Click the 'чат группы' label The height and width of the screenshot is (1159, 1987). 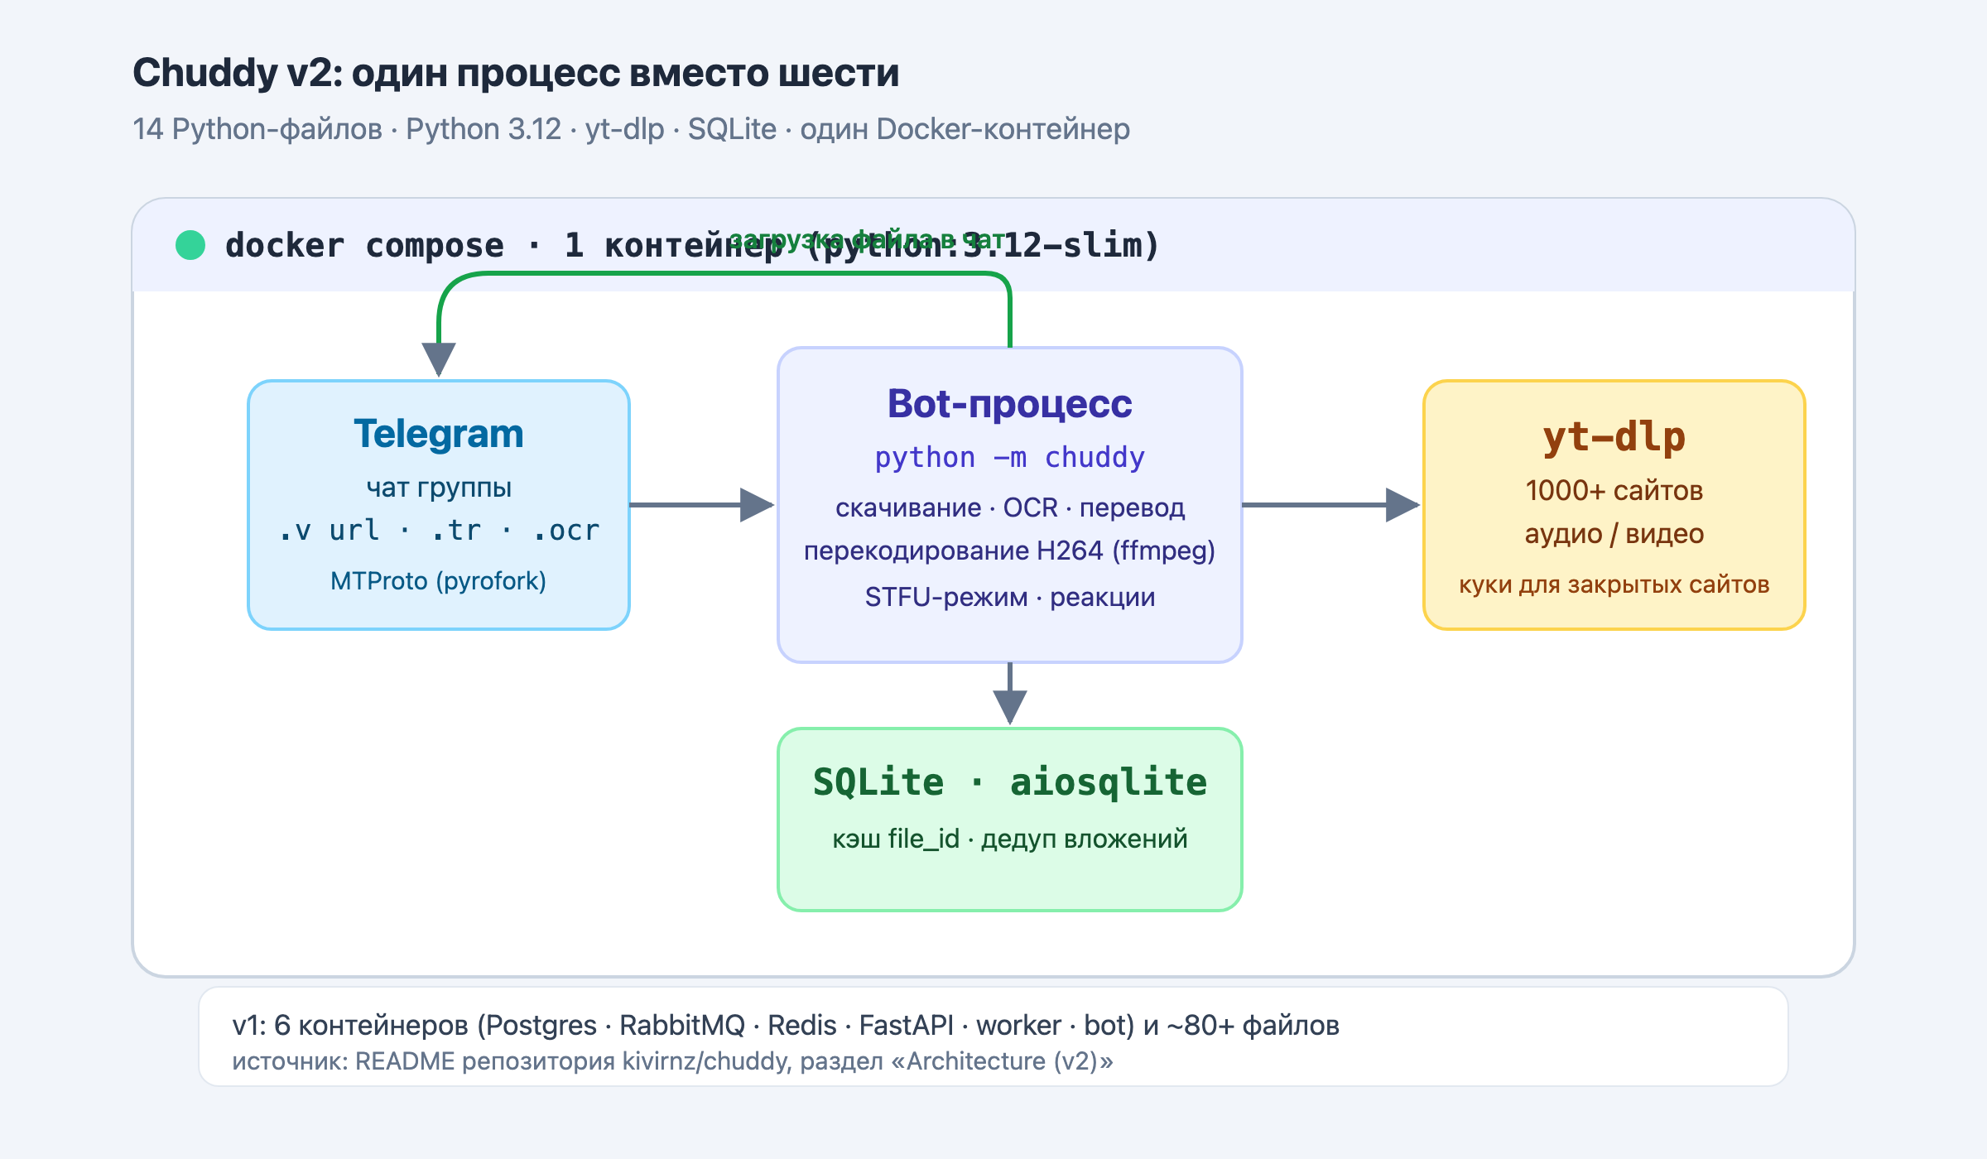pos(439,488)
